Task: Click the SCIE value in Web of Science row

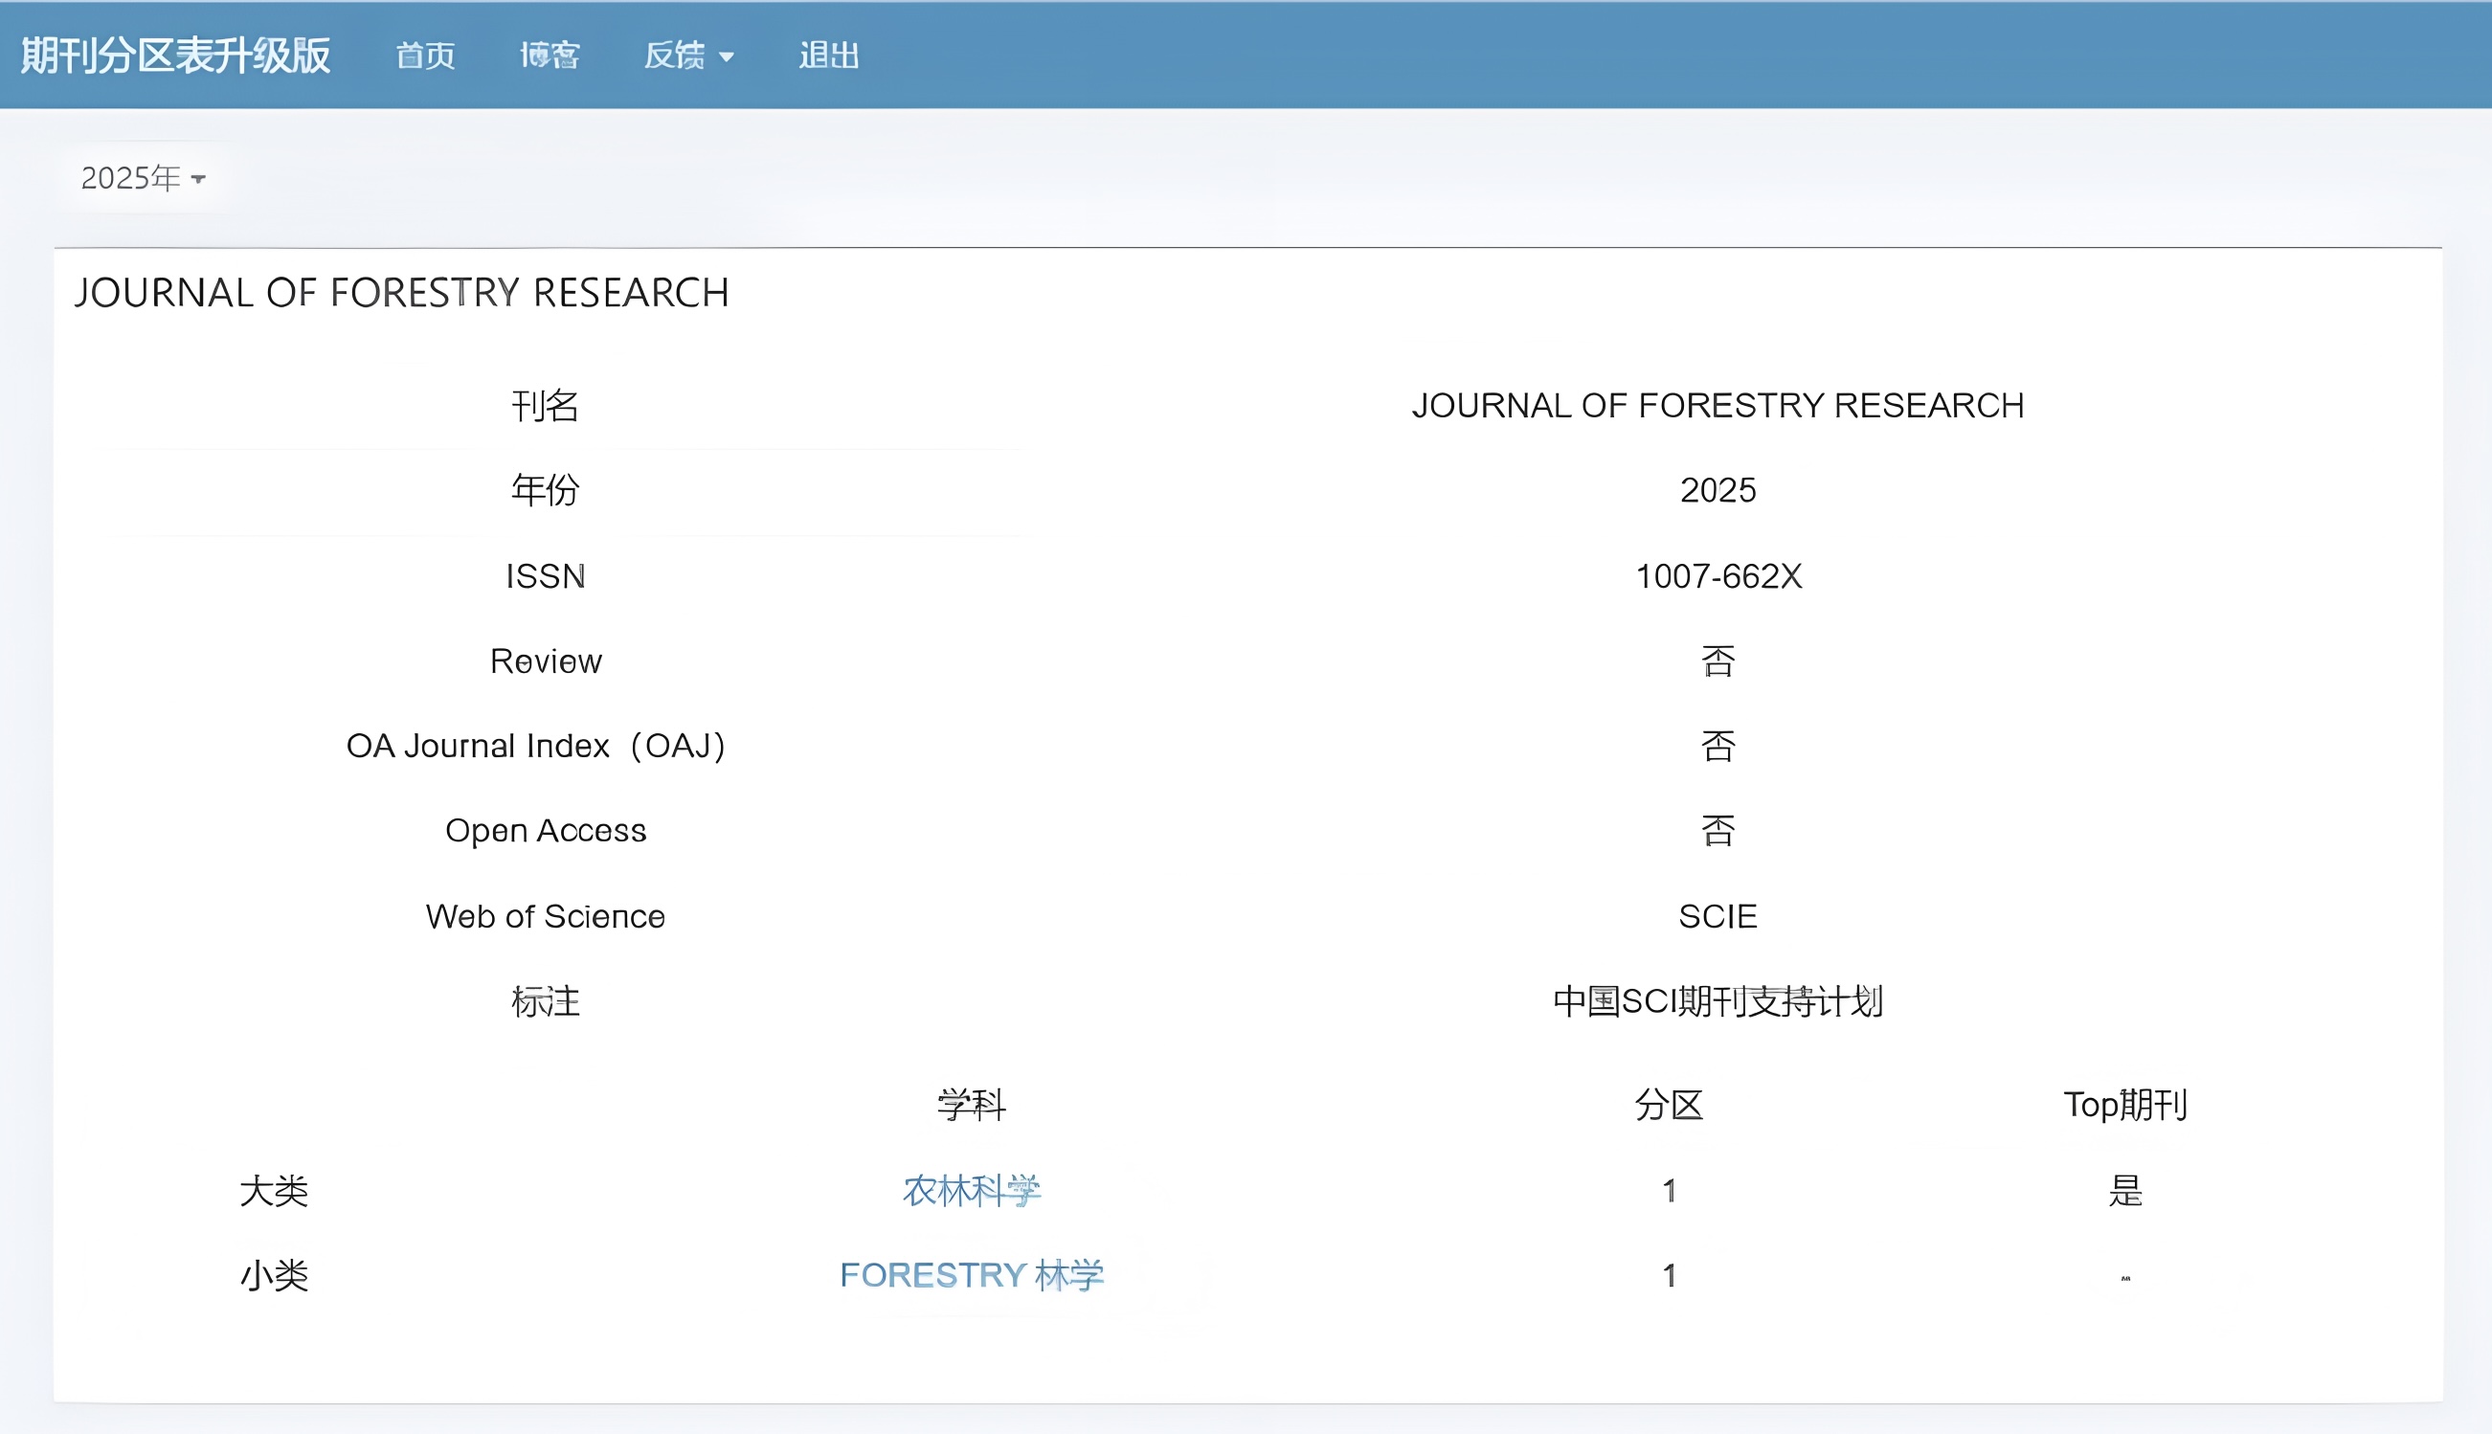Action: coord(1717,917)
